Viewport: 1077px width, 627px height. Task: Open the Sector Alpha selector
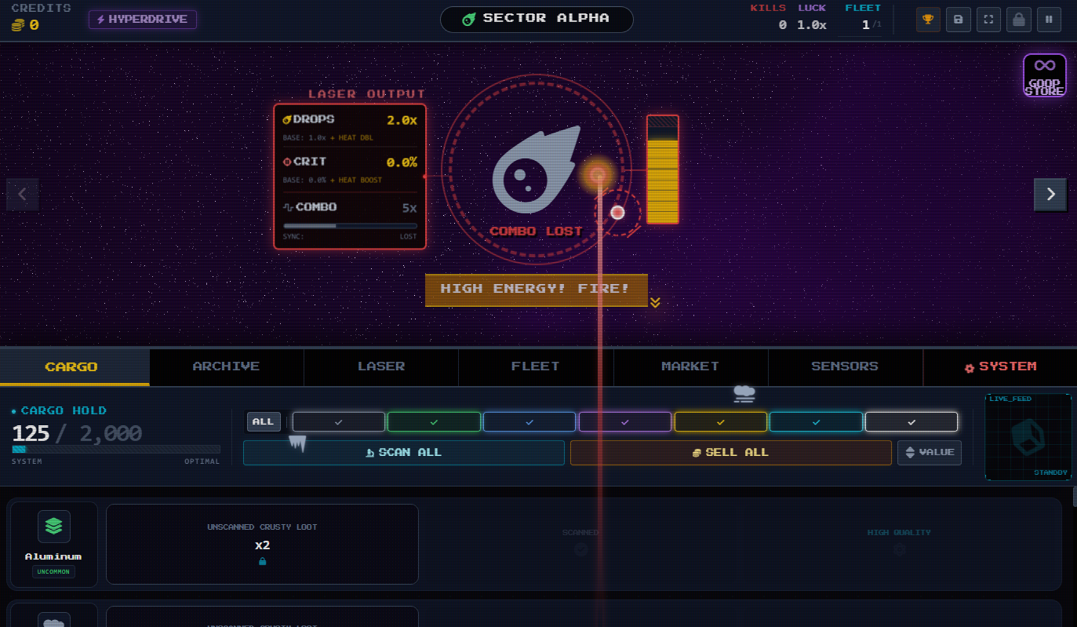point(537,20)
